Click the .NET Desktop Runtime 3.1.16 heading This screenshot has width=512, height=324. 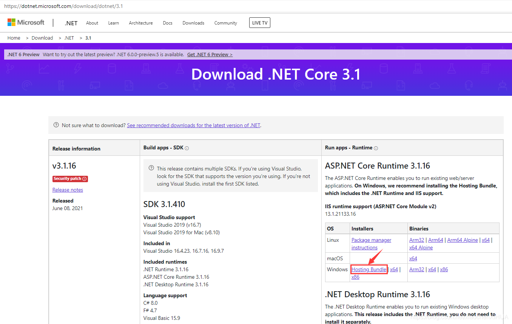[x=378, y=295]
